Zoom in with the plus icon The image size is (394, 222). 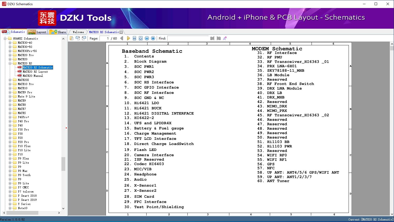[153, 38]
